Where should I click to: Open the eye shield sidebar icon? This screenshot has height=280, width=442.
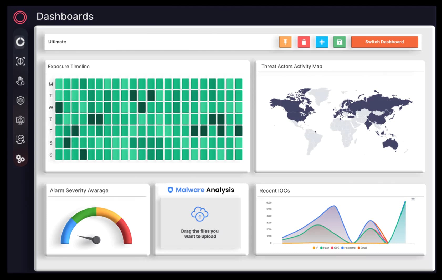pos(20,100)
